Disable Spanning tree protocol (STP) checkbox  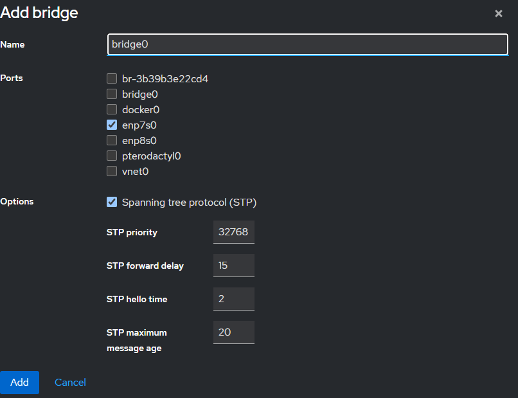[x=112, y=203]
